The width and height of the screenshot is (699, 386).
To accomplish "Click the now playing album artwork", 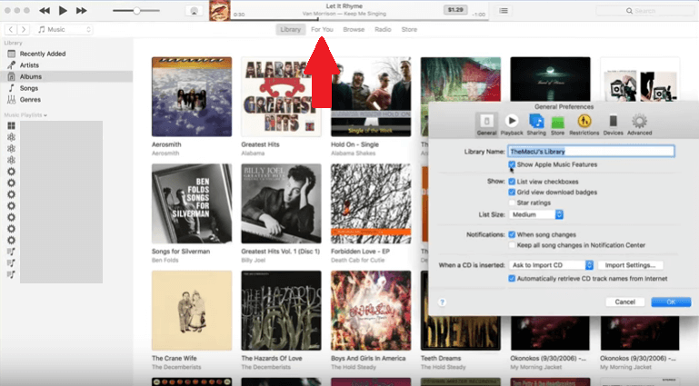I will coord(220,10).
